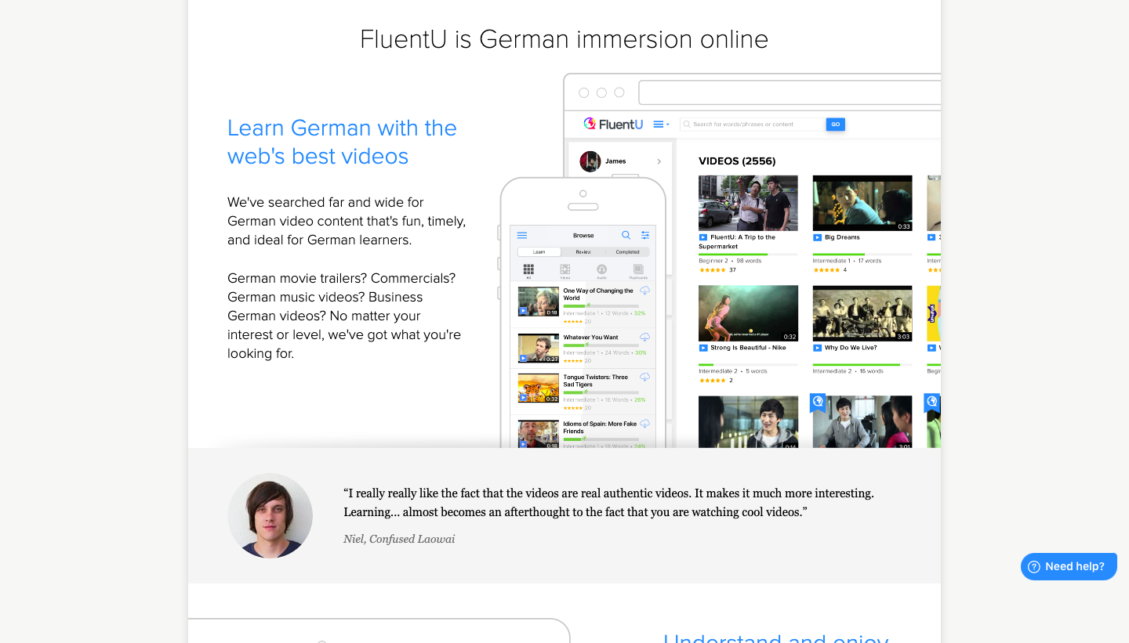
Task: Select the Flashcards icon in phone app
Action: [x=638, y=270]
